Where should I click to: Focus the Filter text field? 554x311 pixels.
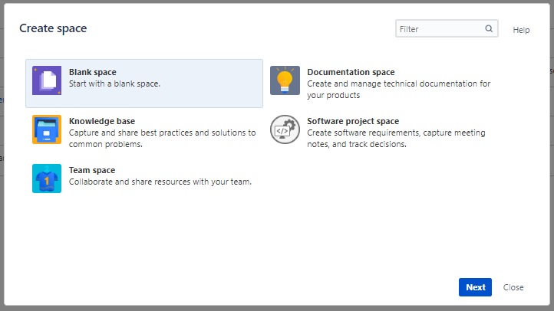pyautogui.click(x=447, y=28)
